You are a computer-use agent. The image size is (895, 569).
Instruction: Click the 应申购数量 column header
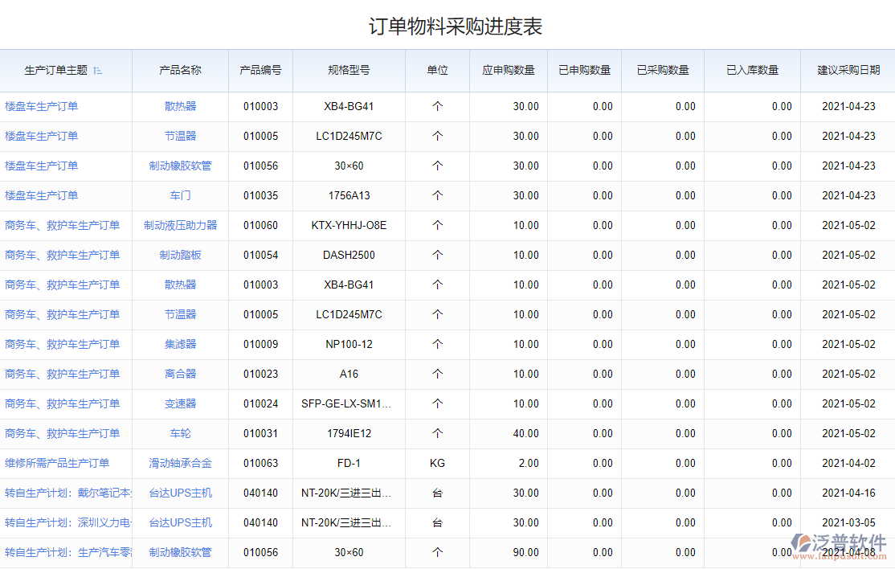508,70
